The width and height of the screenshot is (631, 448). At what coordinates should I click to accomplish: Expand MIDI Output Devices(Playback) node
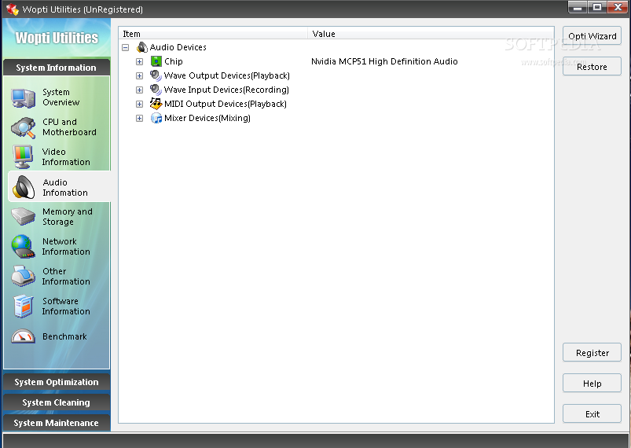pos(139,104)
